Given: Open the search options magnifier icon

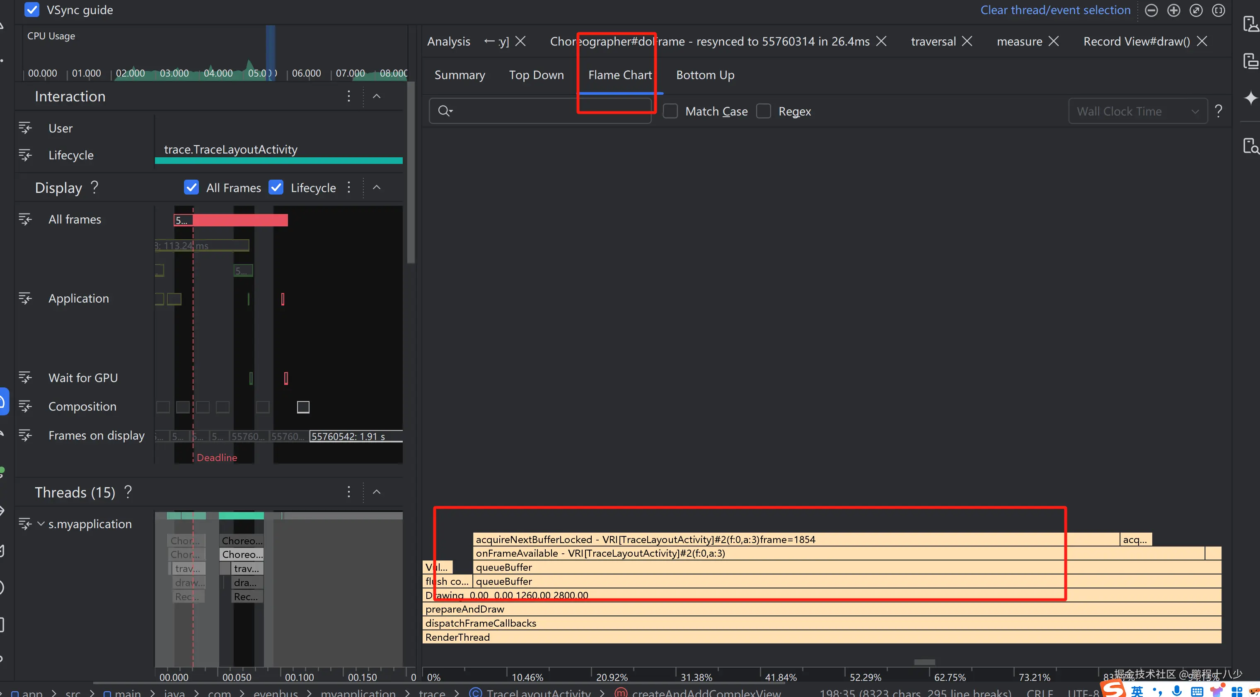Looking at the screenshot, I should coord(445,111).
